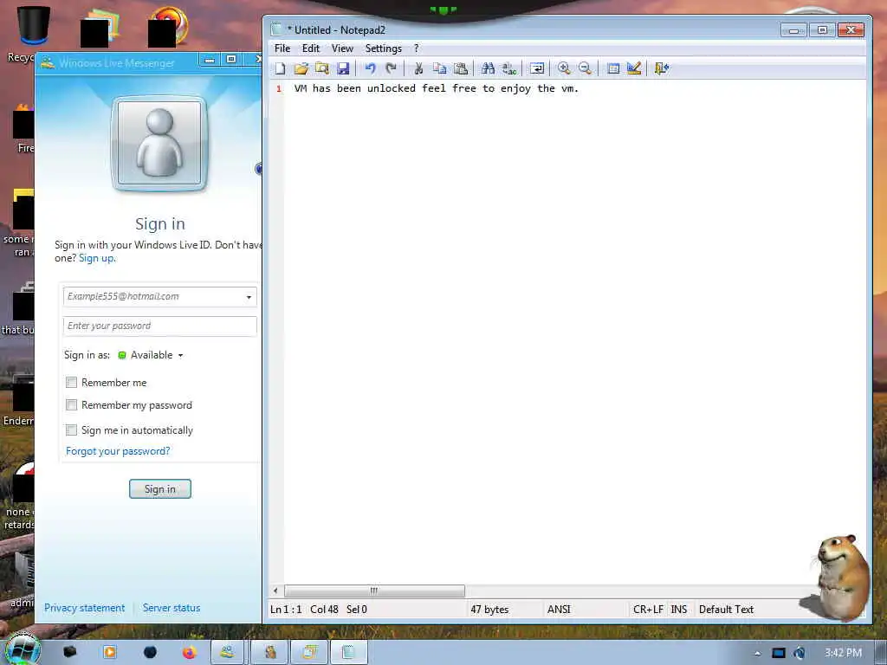Maximize the Windows Live Messenger window
The image size is (887, 665).
230,60
